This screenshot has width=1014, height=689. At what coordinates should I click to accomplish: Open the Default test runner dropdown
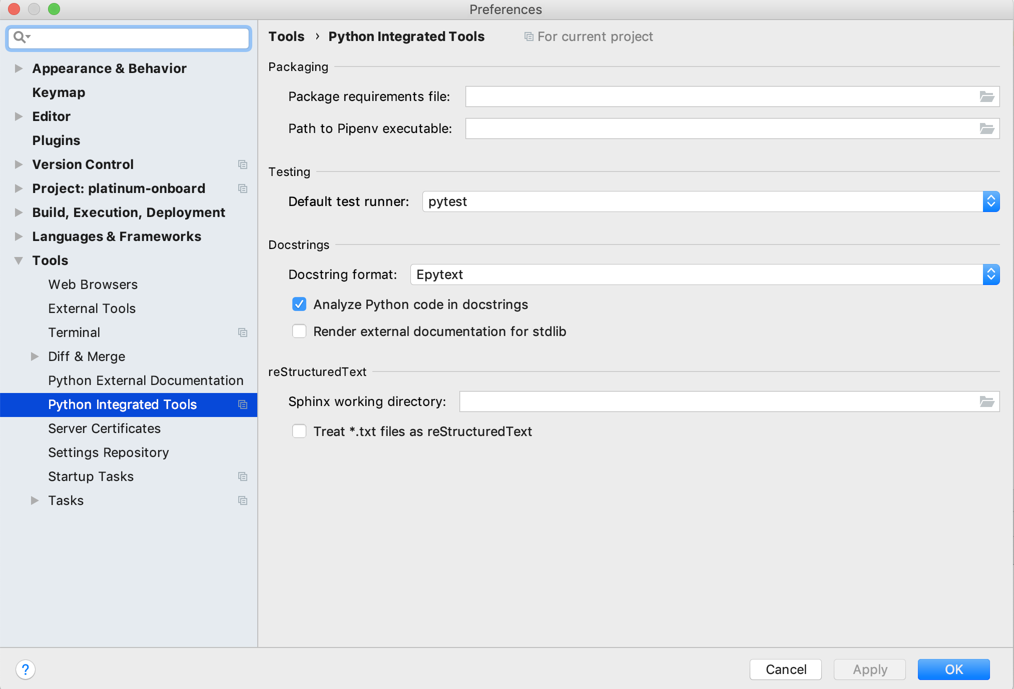[991, 201]
